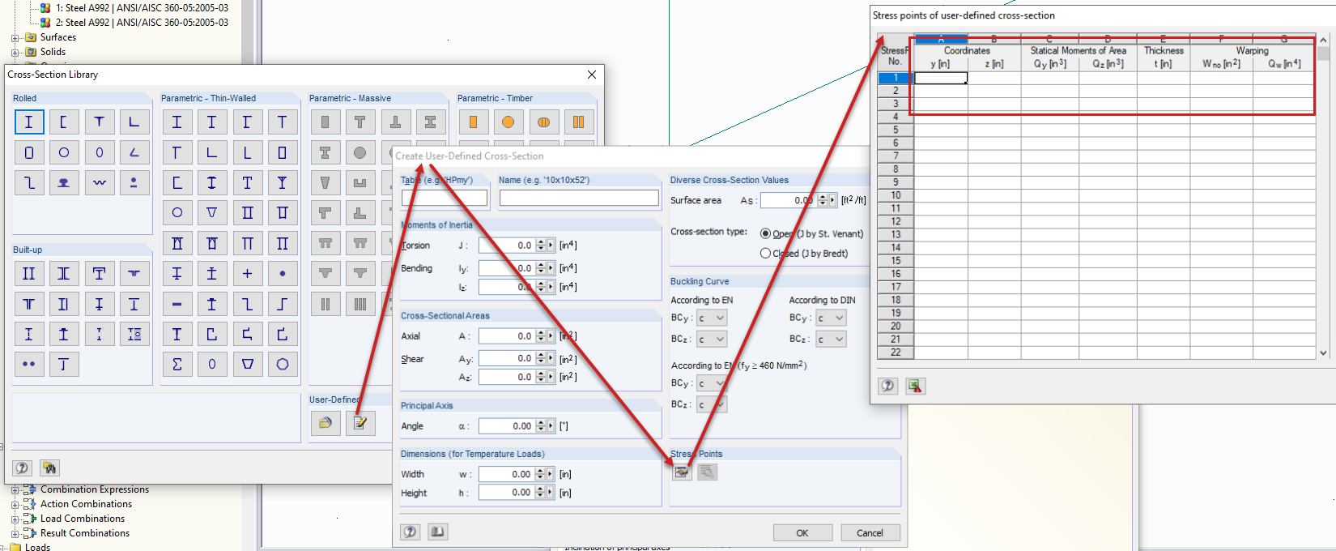1336x551 pixels.
Task: Click spinner arrows of Shear Ay field
Action: pos(541,358)
